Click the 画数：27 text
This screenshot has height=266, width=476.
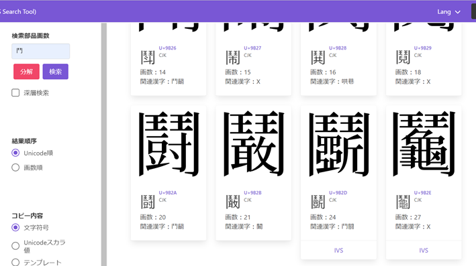(408, 217)
